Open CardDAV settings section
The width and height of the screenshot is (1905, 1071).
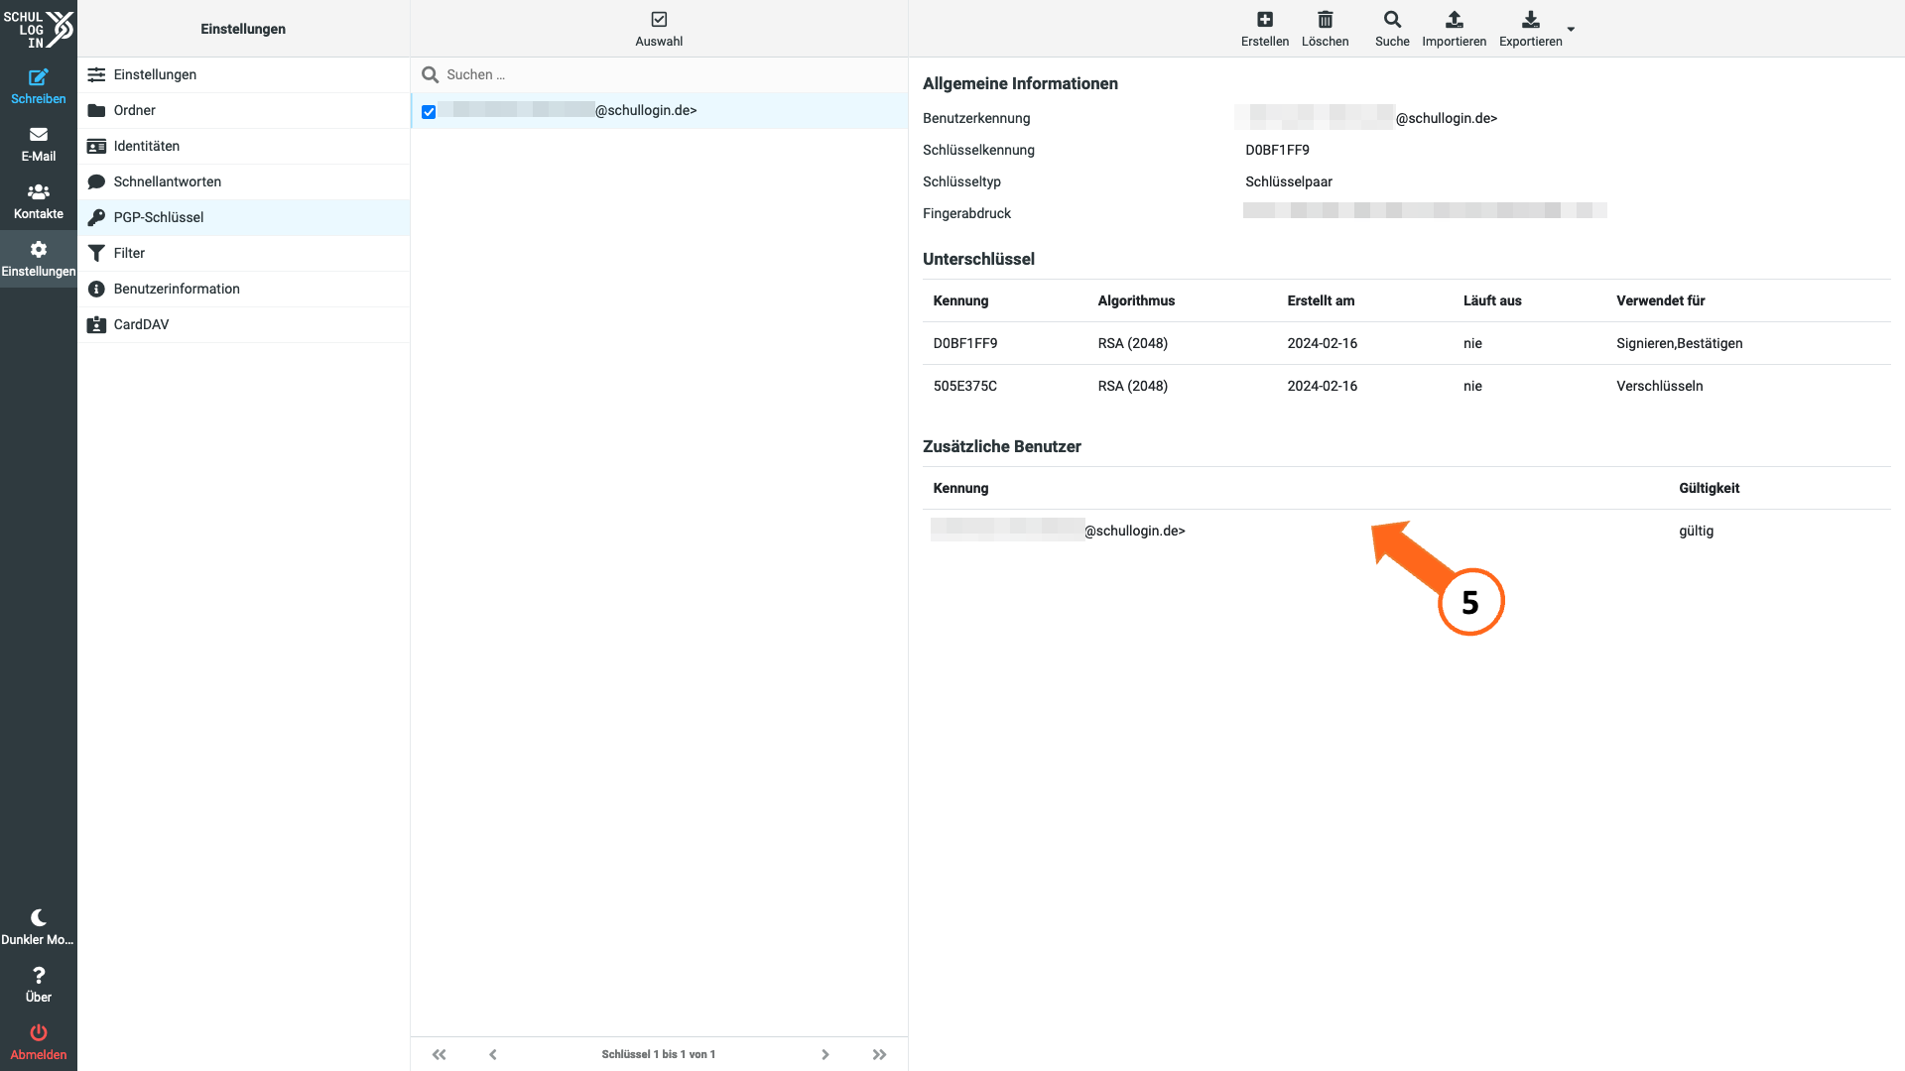tap(244, 324)
